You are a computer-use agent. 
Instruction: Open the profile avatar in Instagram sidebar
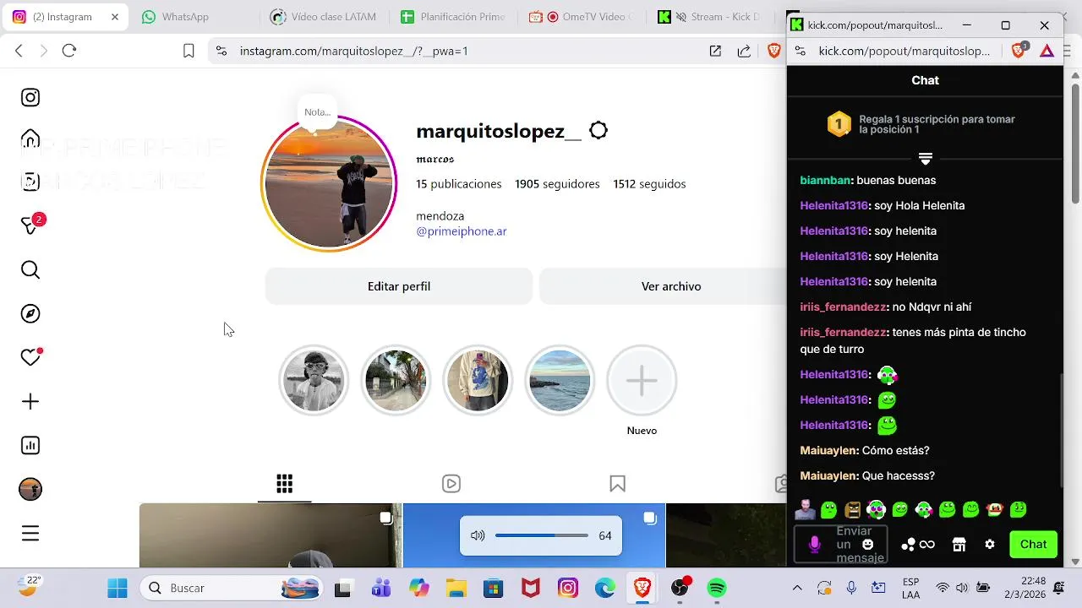[x=30, y=490]
